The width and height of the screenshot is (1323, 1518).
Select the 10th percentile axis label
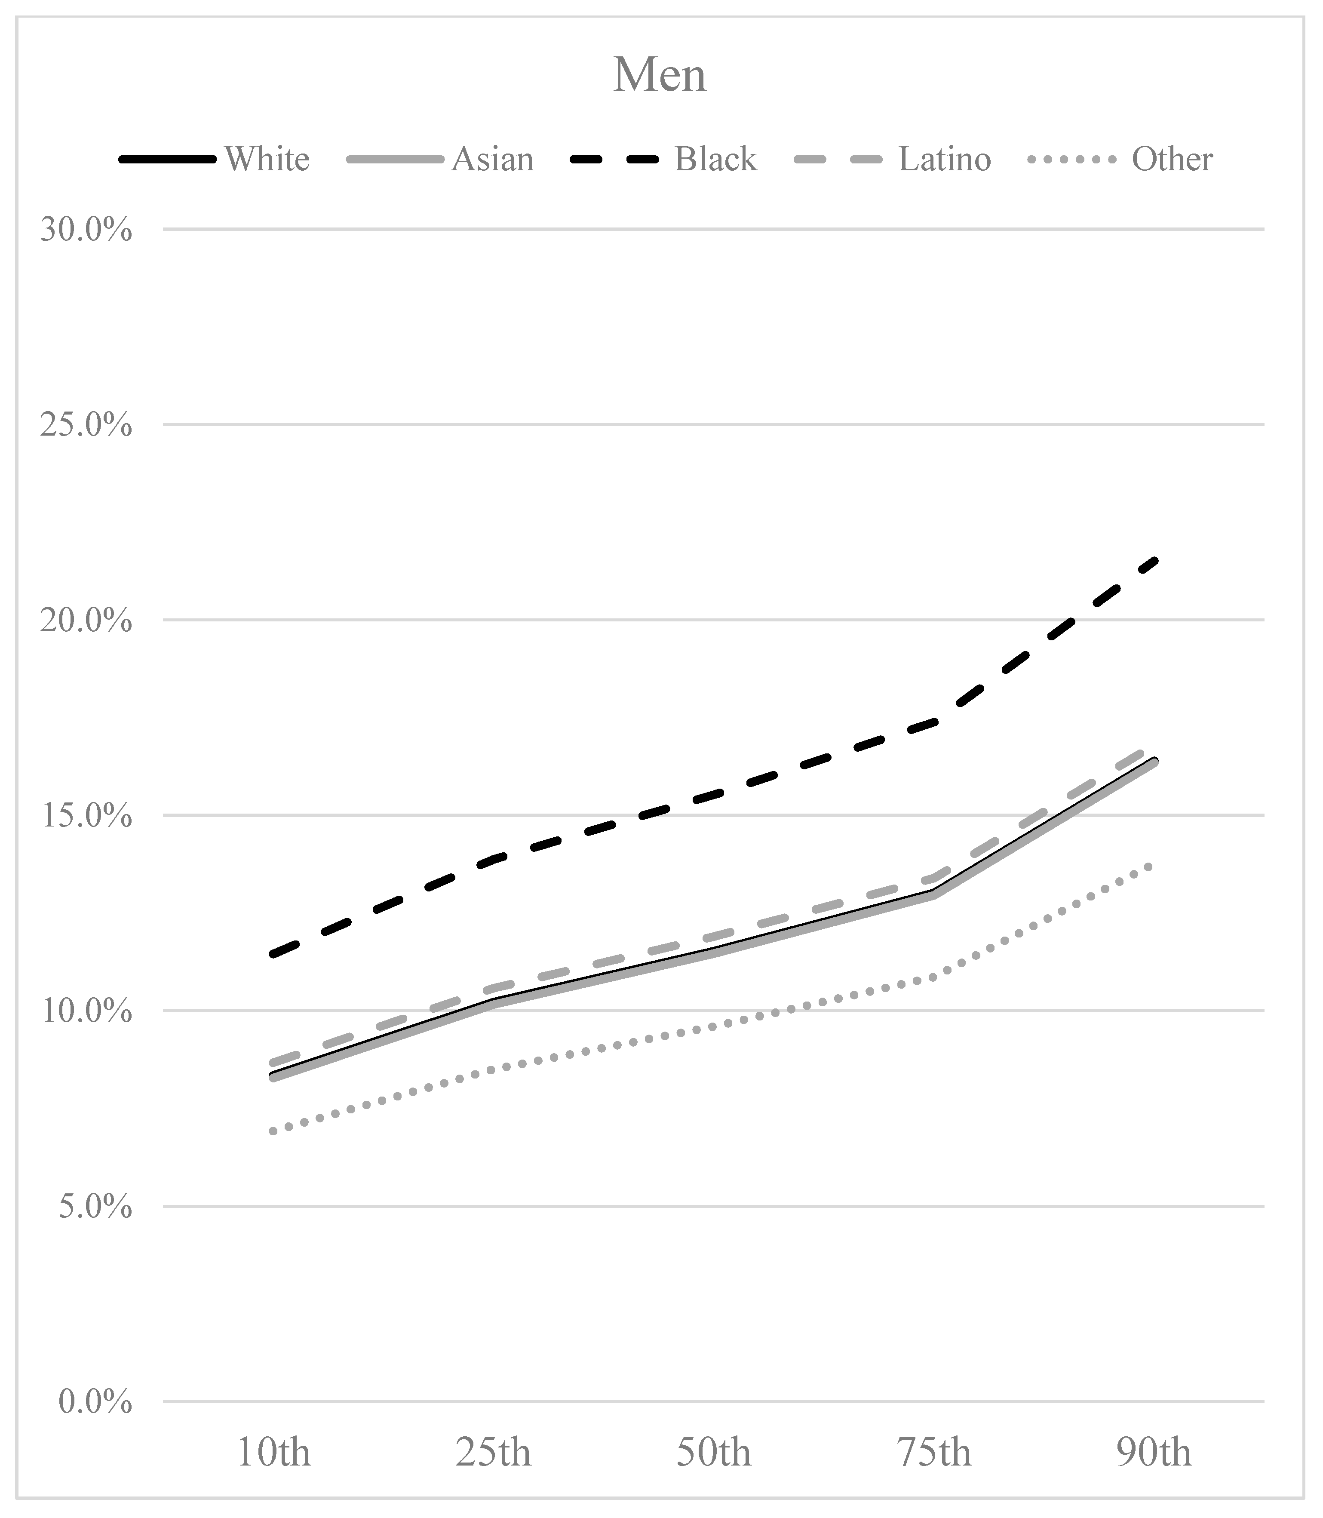pos(274,1452)
